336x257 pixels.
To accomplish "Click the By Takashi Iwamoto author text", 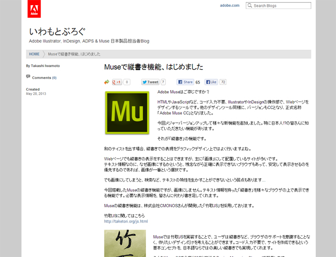I will [x=43, y=66].
